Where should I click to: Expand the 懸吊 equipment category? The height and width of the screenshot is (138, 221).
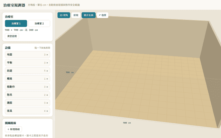[28, 95]
